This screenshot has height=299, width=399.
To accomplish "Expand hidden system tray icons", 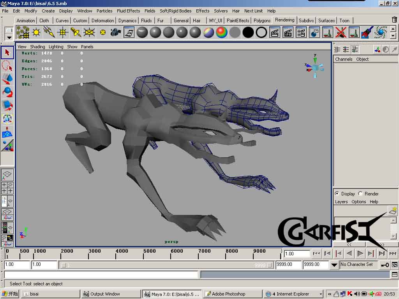I will 330,294.
